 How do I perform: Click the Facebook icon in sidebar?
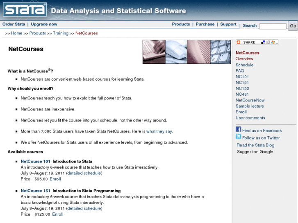tap(238, 130)
